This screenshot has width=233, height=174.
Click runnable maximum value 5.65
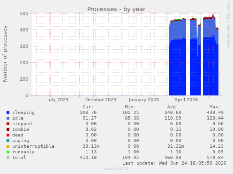[x=218, y=152]
